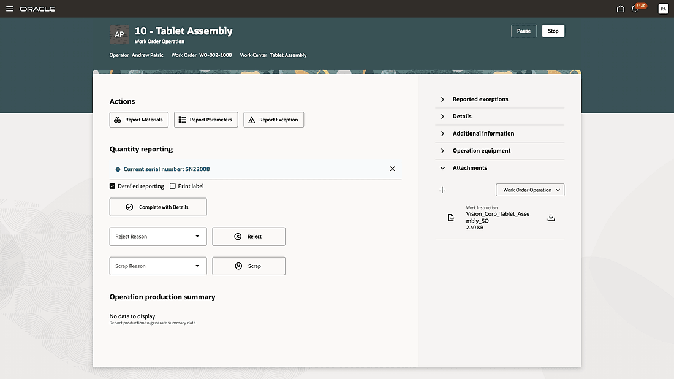This screenshot has height=379, width=674.
Task: Click the AP operation avatar badge
Action: (x=119, y=34)
